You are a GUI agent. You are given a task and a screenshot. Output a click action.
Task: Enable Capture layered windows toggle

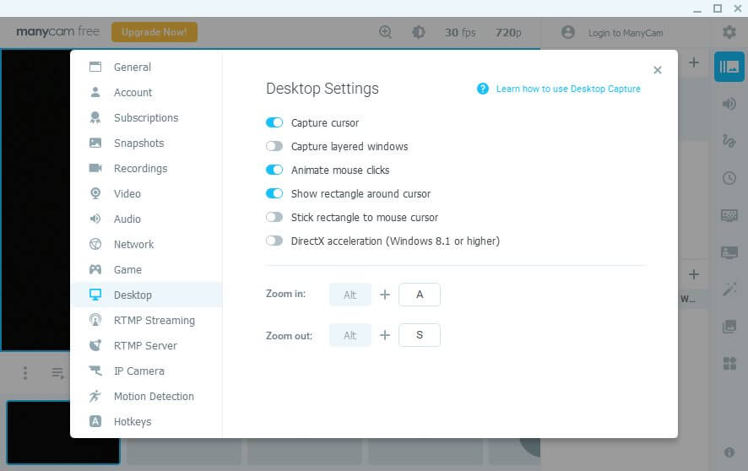pyautogui.click(x=274, y=146)
